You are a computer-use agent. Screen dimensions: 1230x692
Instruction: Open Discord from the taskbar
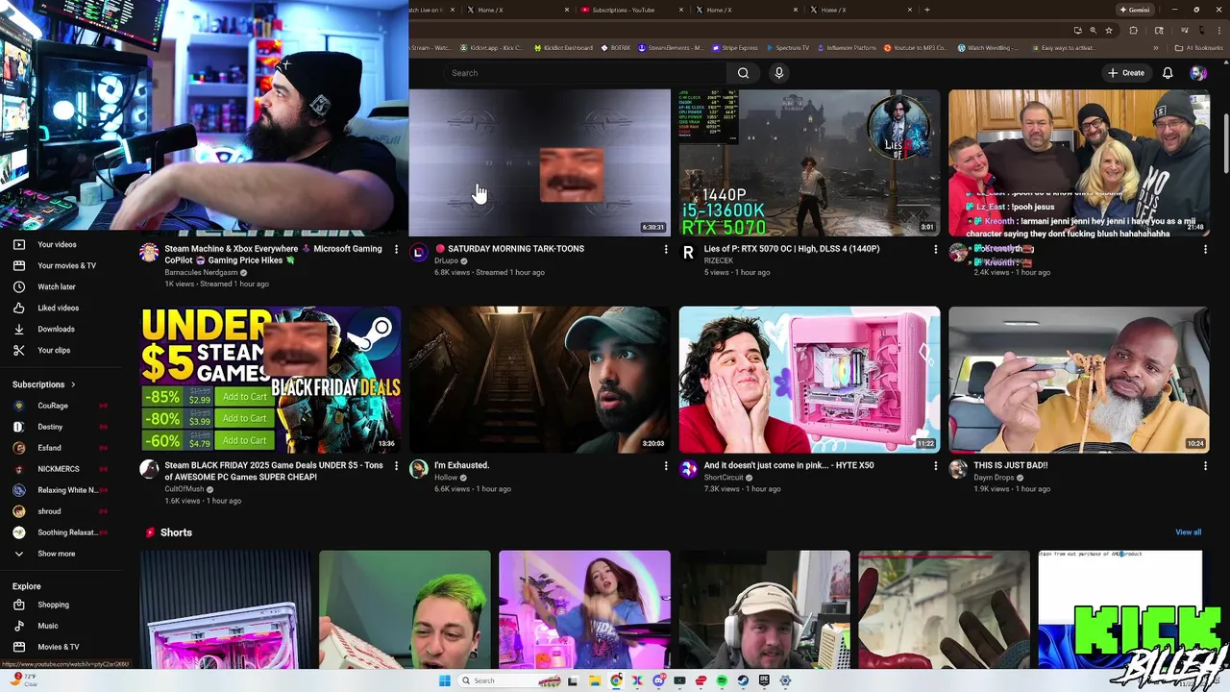(659, 680)
